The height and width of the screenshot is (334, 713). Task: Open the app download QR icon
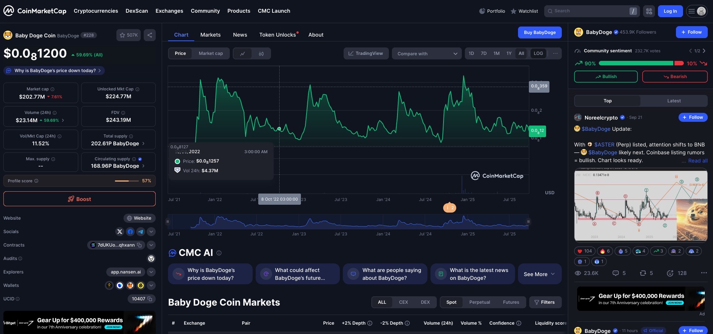pyautogui.click(x=649, y=11)
